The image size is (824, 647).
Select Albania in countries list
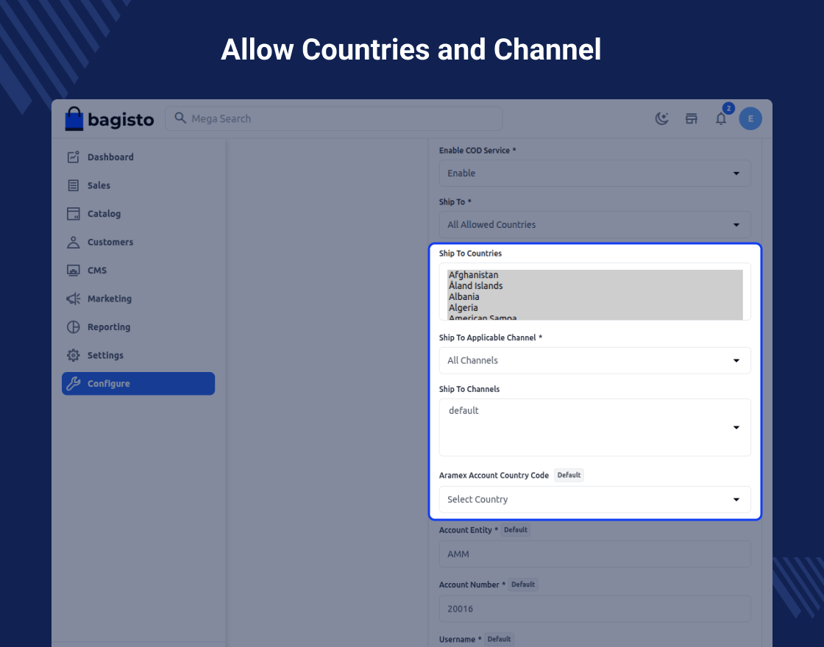(x=595, y=297)
